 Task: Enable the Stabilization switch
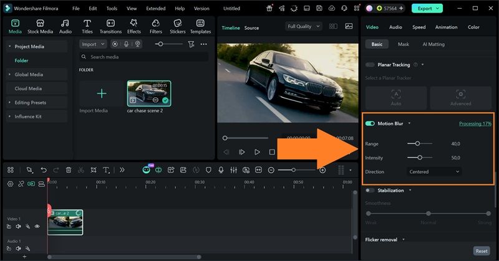[x=370, y=191]
